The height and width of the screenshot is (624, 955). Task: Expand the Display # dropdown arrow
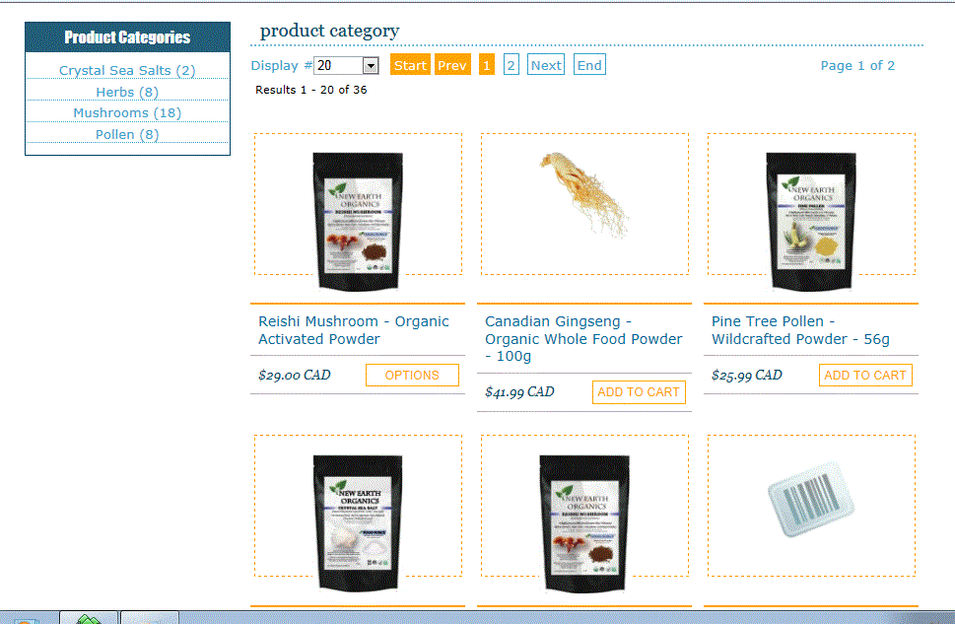[x=371, y=66]
